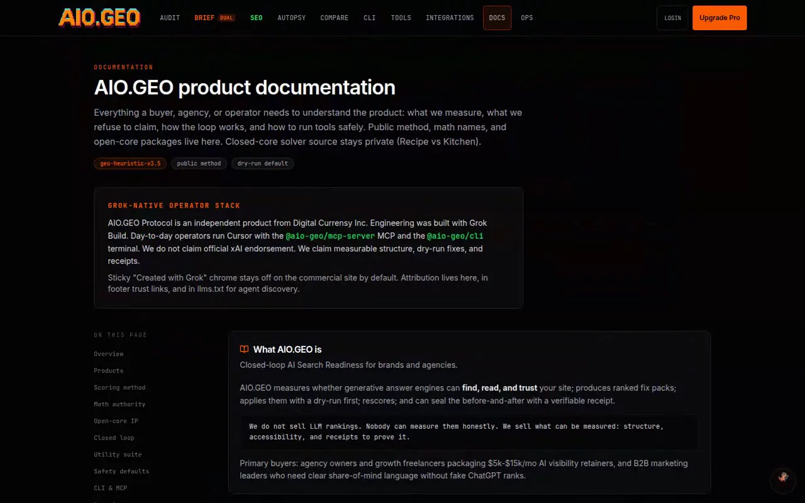Image resolution: width=805 pixels, height=503 pixels.
Task: Open the INTEGRATIONS nav item
Action: pos(450,18)
